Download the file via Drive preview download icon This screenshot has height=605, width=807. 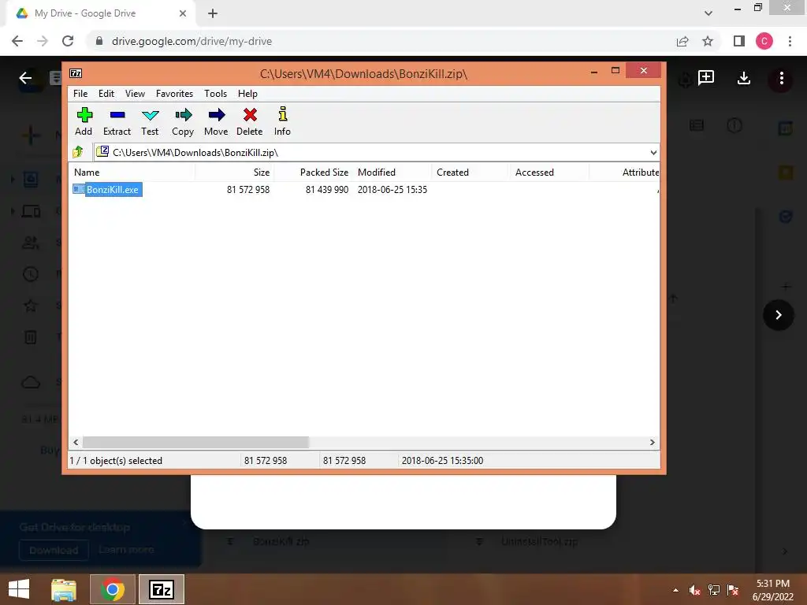coord(744,78)
